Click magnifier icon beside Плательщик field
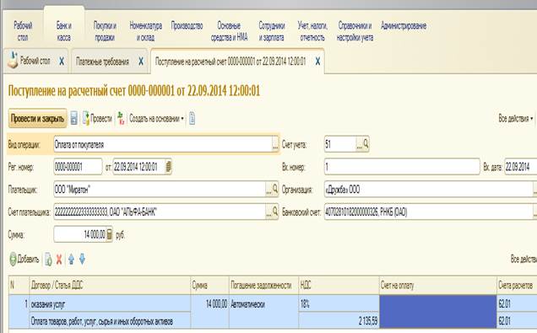 coord(275,189)
